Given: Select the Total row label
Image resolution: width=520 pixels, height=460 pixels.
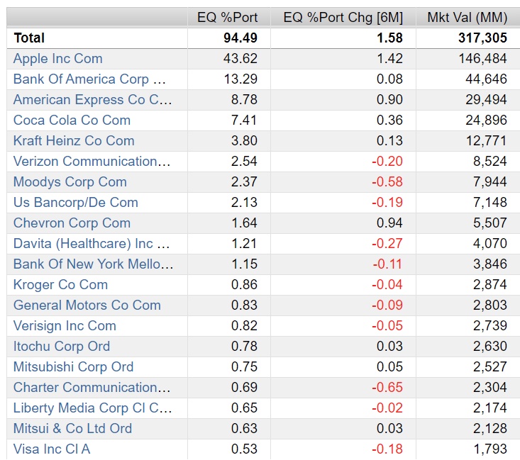Looking at the screenshot, I should 29,38.
